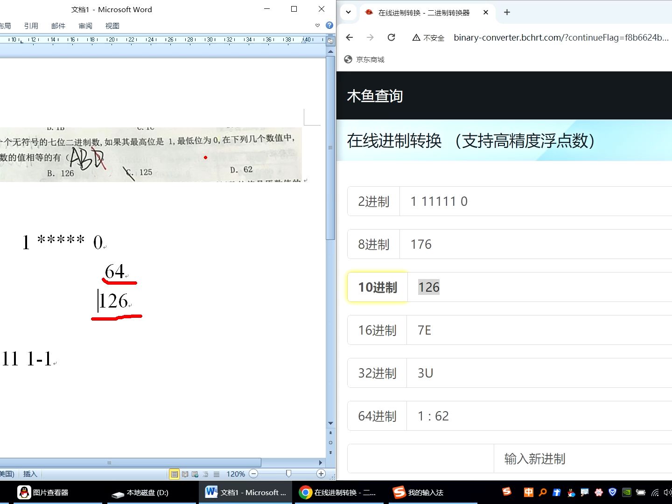Screen dimensions: 672x504
Task: Click the 64进制 input showing 1 : 62
Action: coord(539,416)
